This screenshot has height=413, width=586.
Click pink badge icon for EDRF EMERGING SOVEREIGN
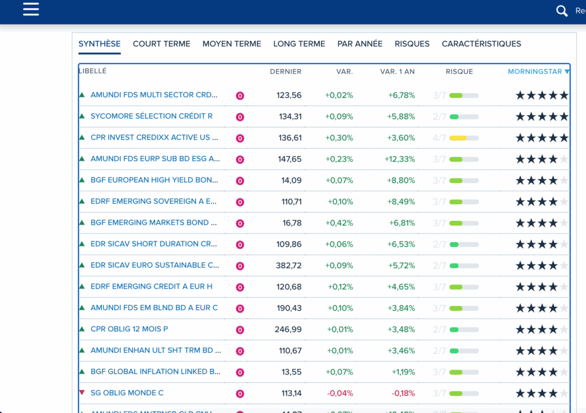point(240,202)
